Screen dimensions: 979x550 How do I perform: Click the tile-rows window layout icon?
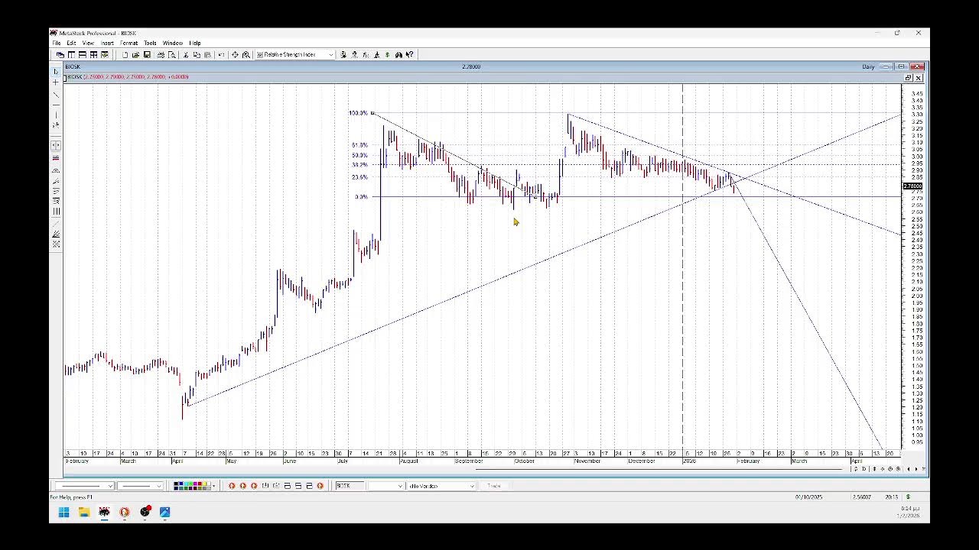[x=83, y=55]
